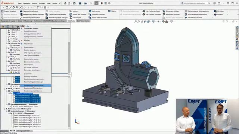The height and width of the screenshot is (134, 239).
Task: Switch to the Skizze tab
Action: click(20, 21)
